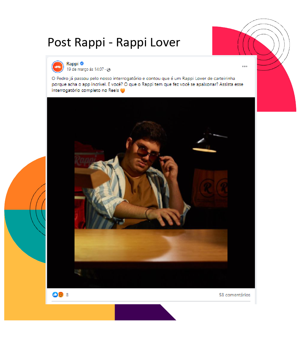
Task: Click the pink quarter-circle shape
Action: coord(277,87)
